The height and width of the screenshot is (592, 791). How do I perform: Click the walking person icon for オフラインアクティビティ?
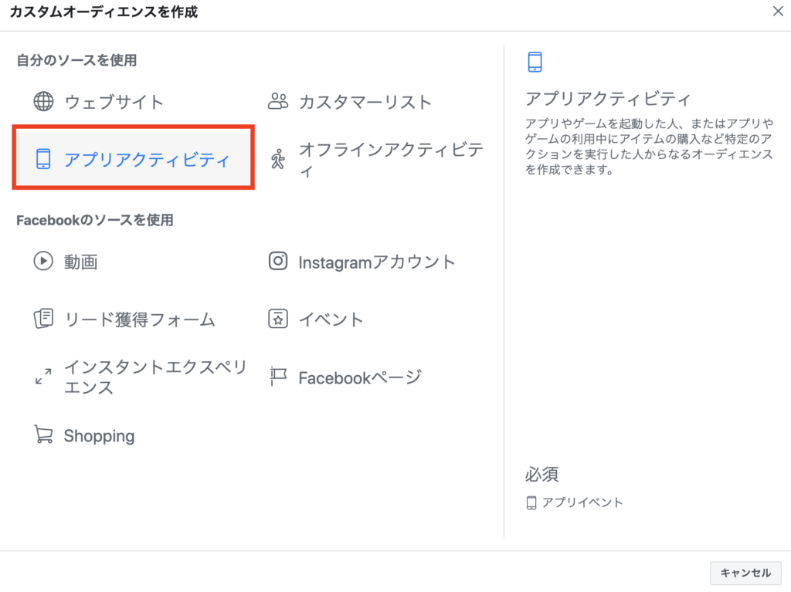click(x=278, y=160)
